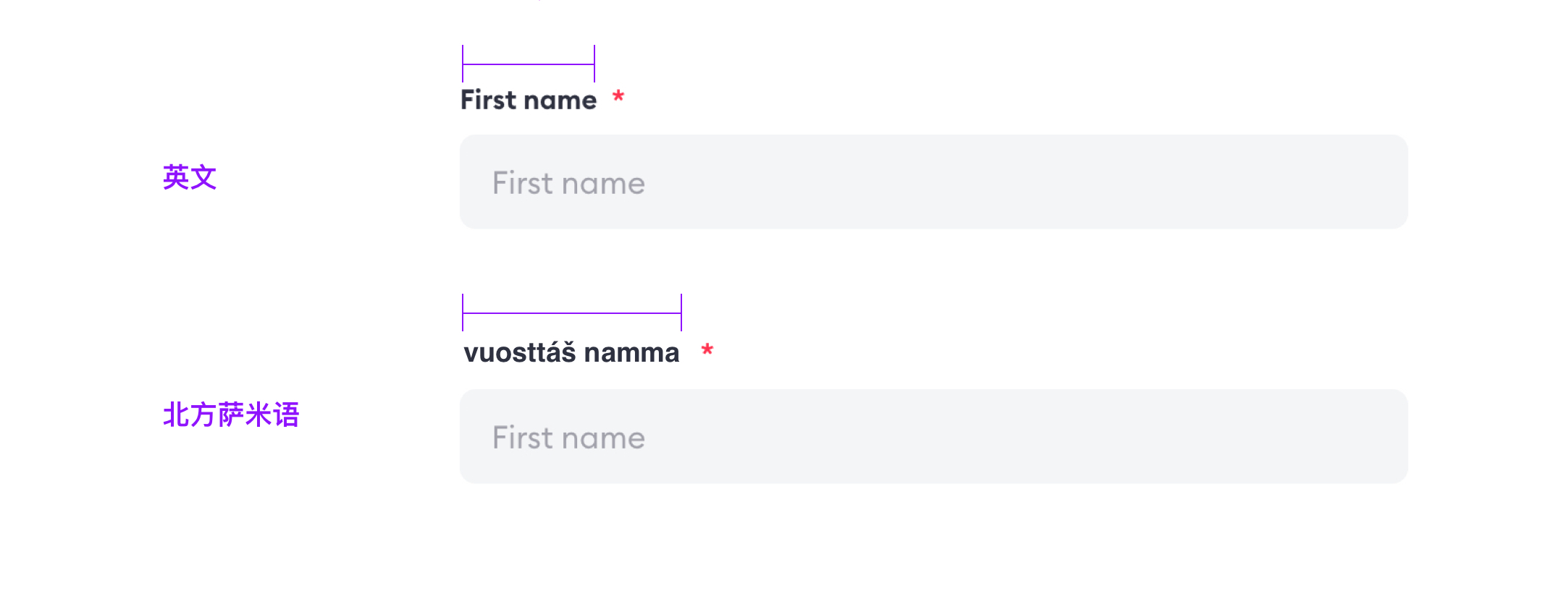Focus the input under vuosttáš namma label
1564x599 pixels.
[x=933, y=437]
